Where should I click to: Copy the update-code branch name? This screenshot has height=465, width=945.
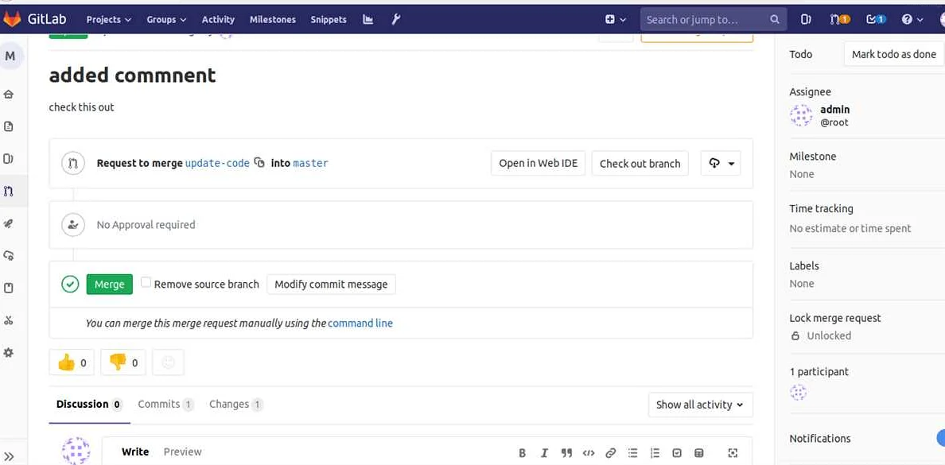[x=259, y=163]
